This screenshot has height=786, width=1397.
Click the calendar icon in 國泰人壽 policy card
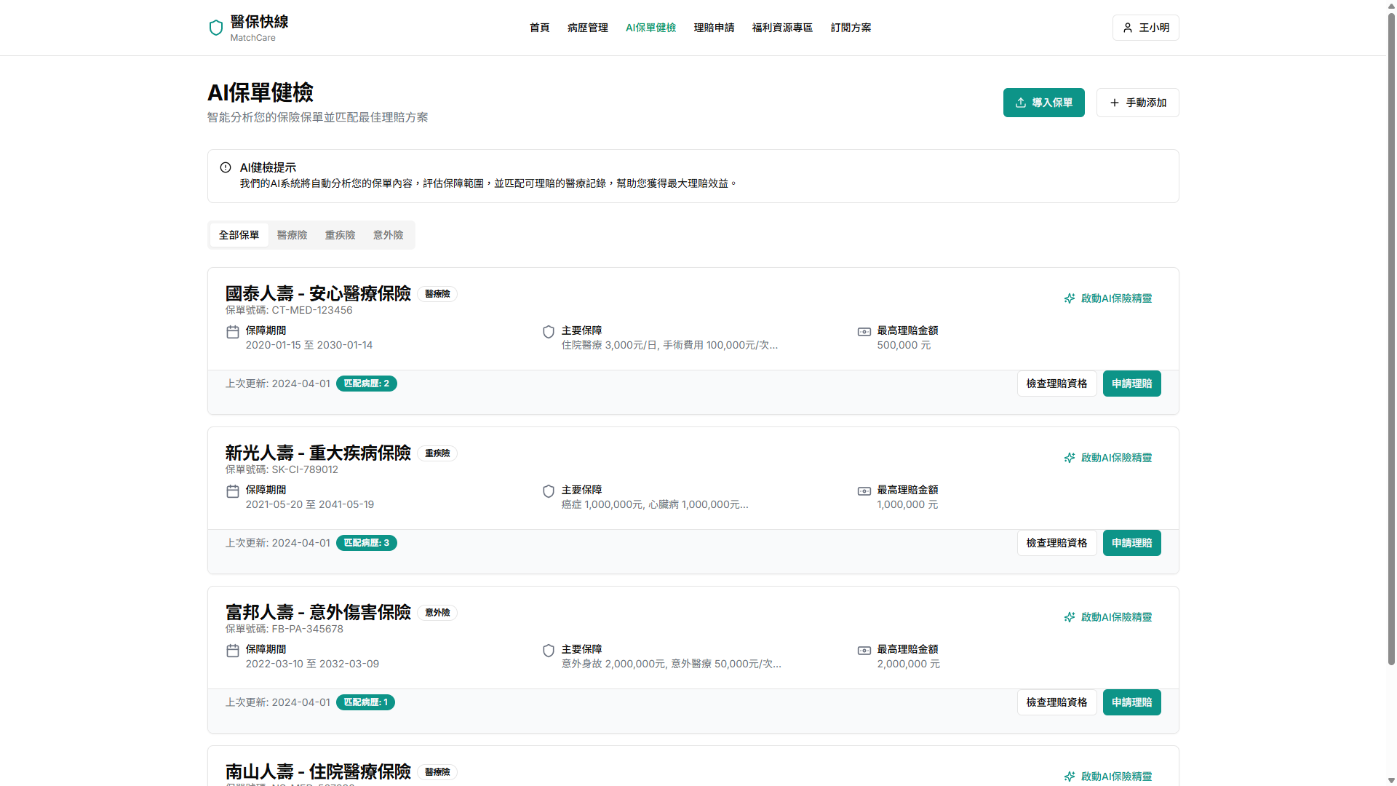[233, 332]
